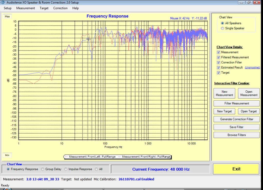Image resolution: width=263 pixels, height=190 pixels.
Task: Minimize the Audiolense window
Action: tap(241, 2)
